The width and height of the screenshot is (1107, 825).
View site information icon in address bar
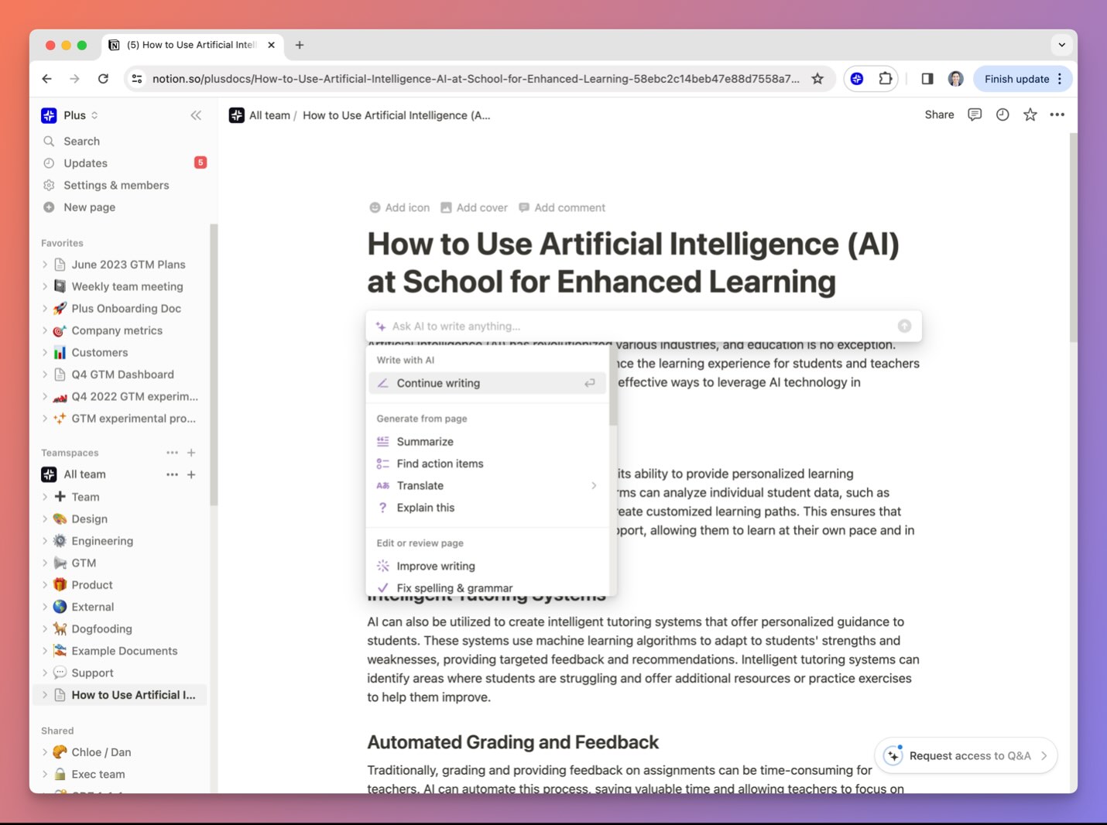point(137,78)
